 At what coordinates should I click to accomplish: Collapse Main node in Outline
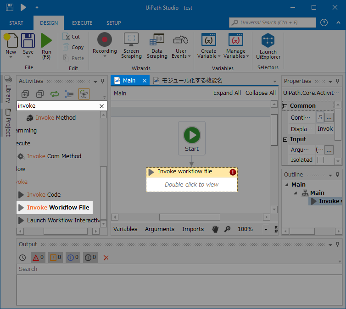tap(287, 185)
